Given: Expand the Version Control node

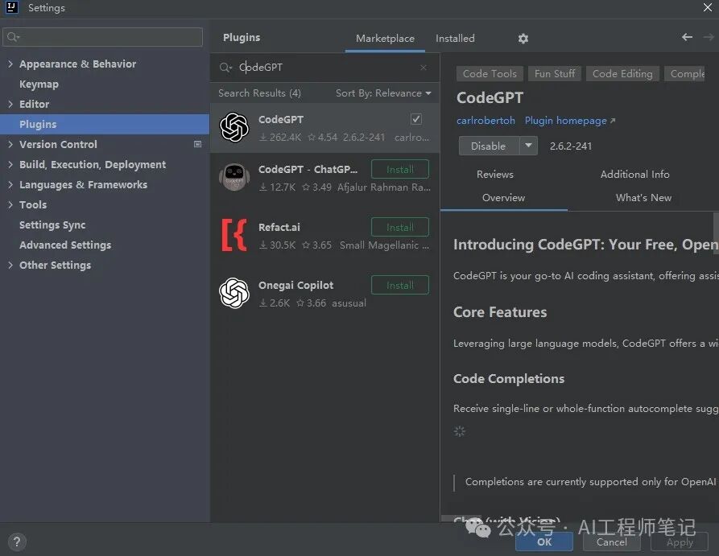Looking at the screenshot, I should (x=10, y=144).
